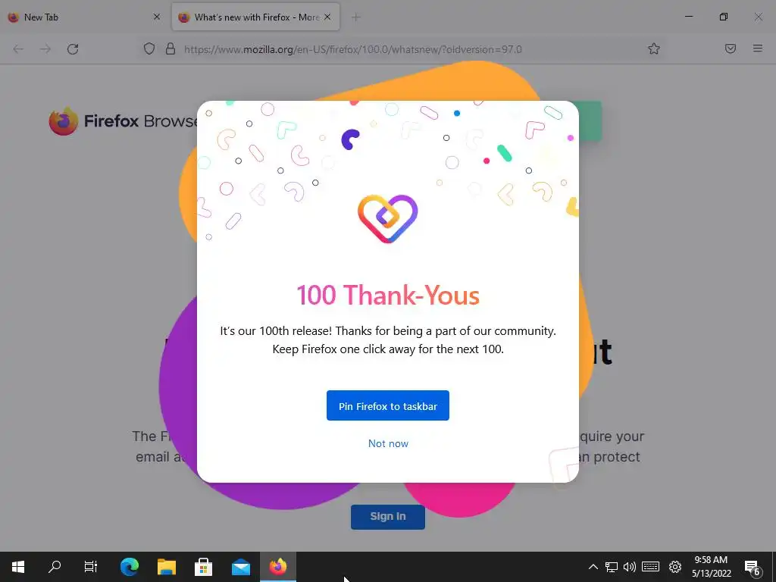Image resolution: width=776 pixels, height=582 pixels.
Task: Close the What's new with Firefox tab
Action: pos(327,17)
